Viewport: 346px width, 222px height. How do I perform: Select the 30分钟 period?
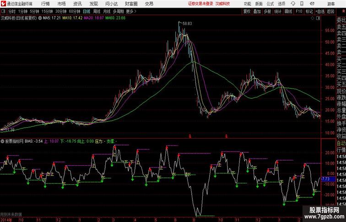coord(61,11)
